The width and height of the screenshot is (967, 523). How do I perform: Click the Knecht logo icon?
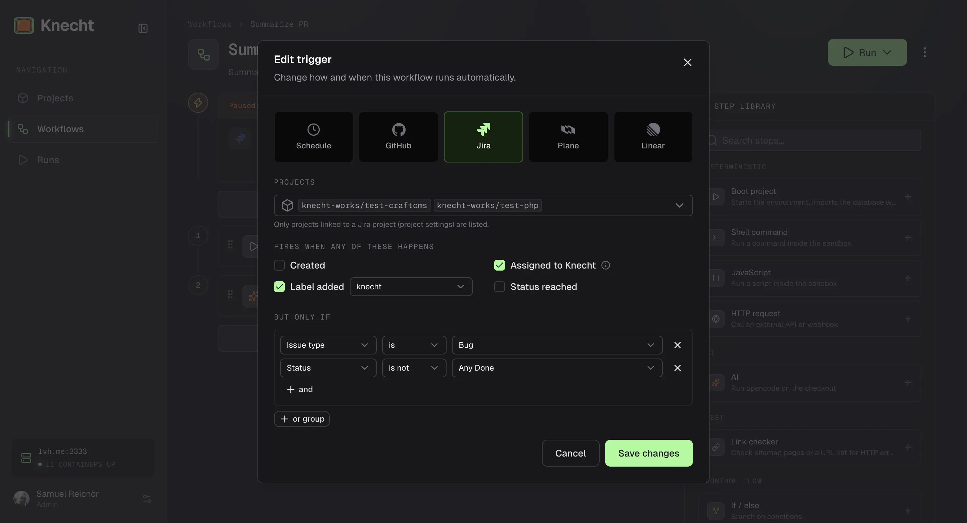[x=24, y=25]
